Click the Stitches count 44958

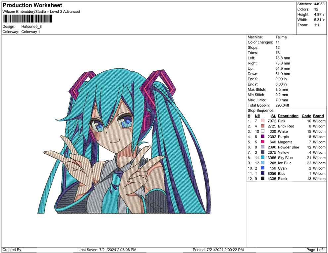click(319, 4)
